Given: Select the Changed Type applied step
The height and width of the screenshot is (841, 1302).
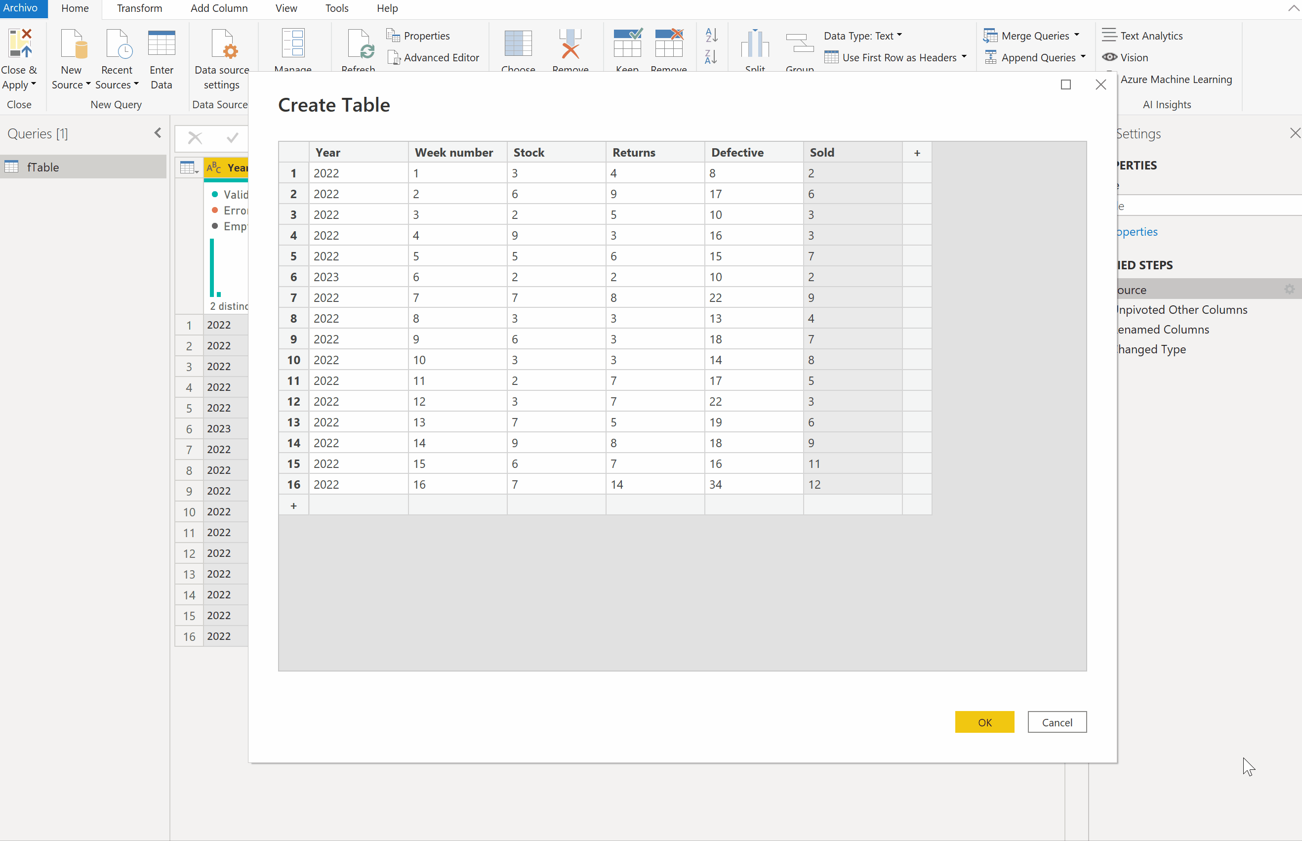Looking at the screenshot, I should 1151,349.
